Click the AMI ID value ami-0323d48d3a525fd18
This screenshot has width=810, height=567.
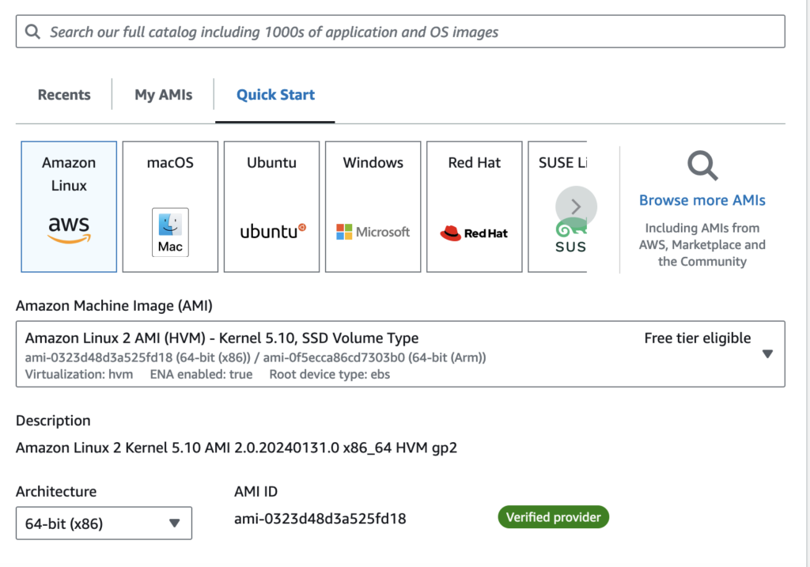[x=320, y=519]
